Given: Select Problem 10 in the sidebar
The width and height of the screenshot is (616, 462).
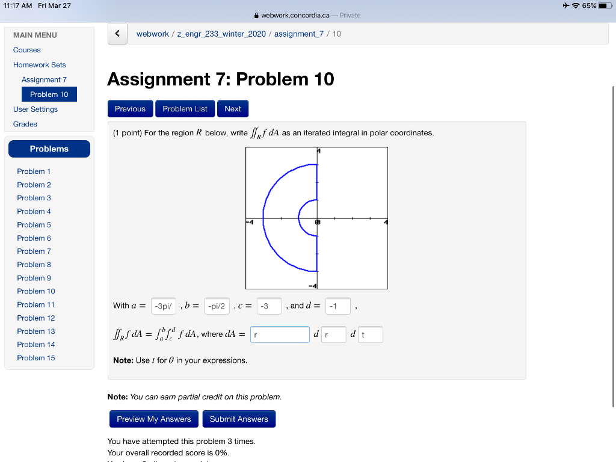Looking at the screenshot, I should coord(49,94).
